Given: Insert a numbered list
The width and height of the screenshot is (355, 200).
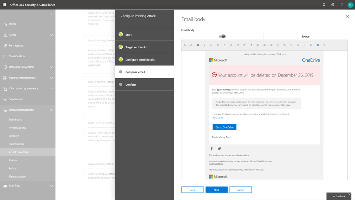Looking at the screenshot, I should (x=238, y=45).
